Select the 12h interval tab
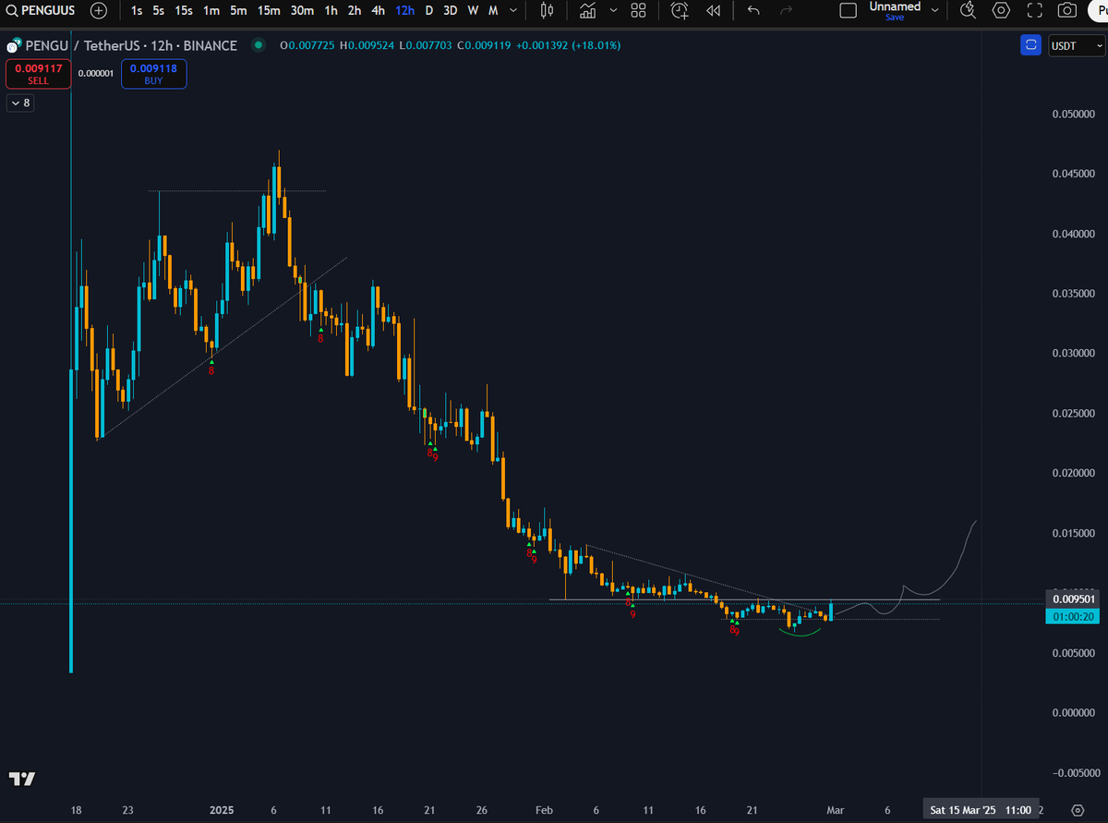 coord(404,11)
